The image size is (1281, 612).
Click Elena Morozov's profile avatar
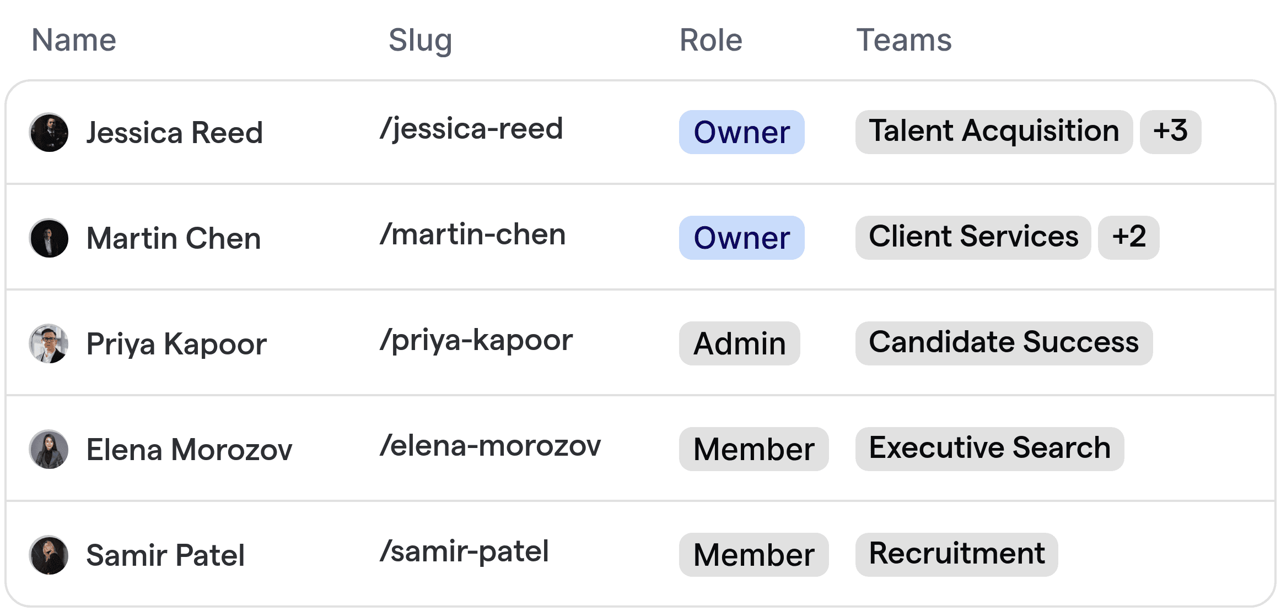click(49, 449)
